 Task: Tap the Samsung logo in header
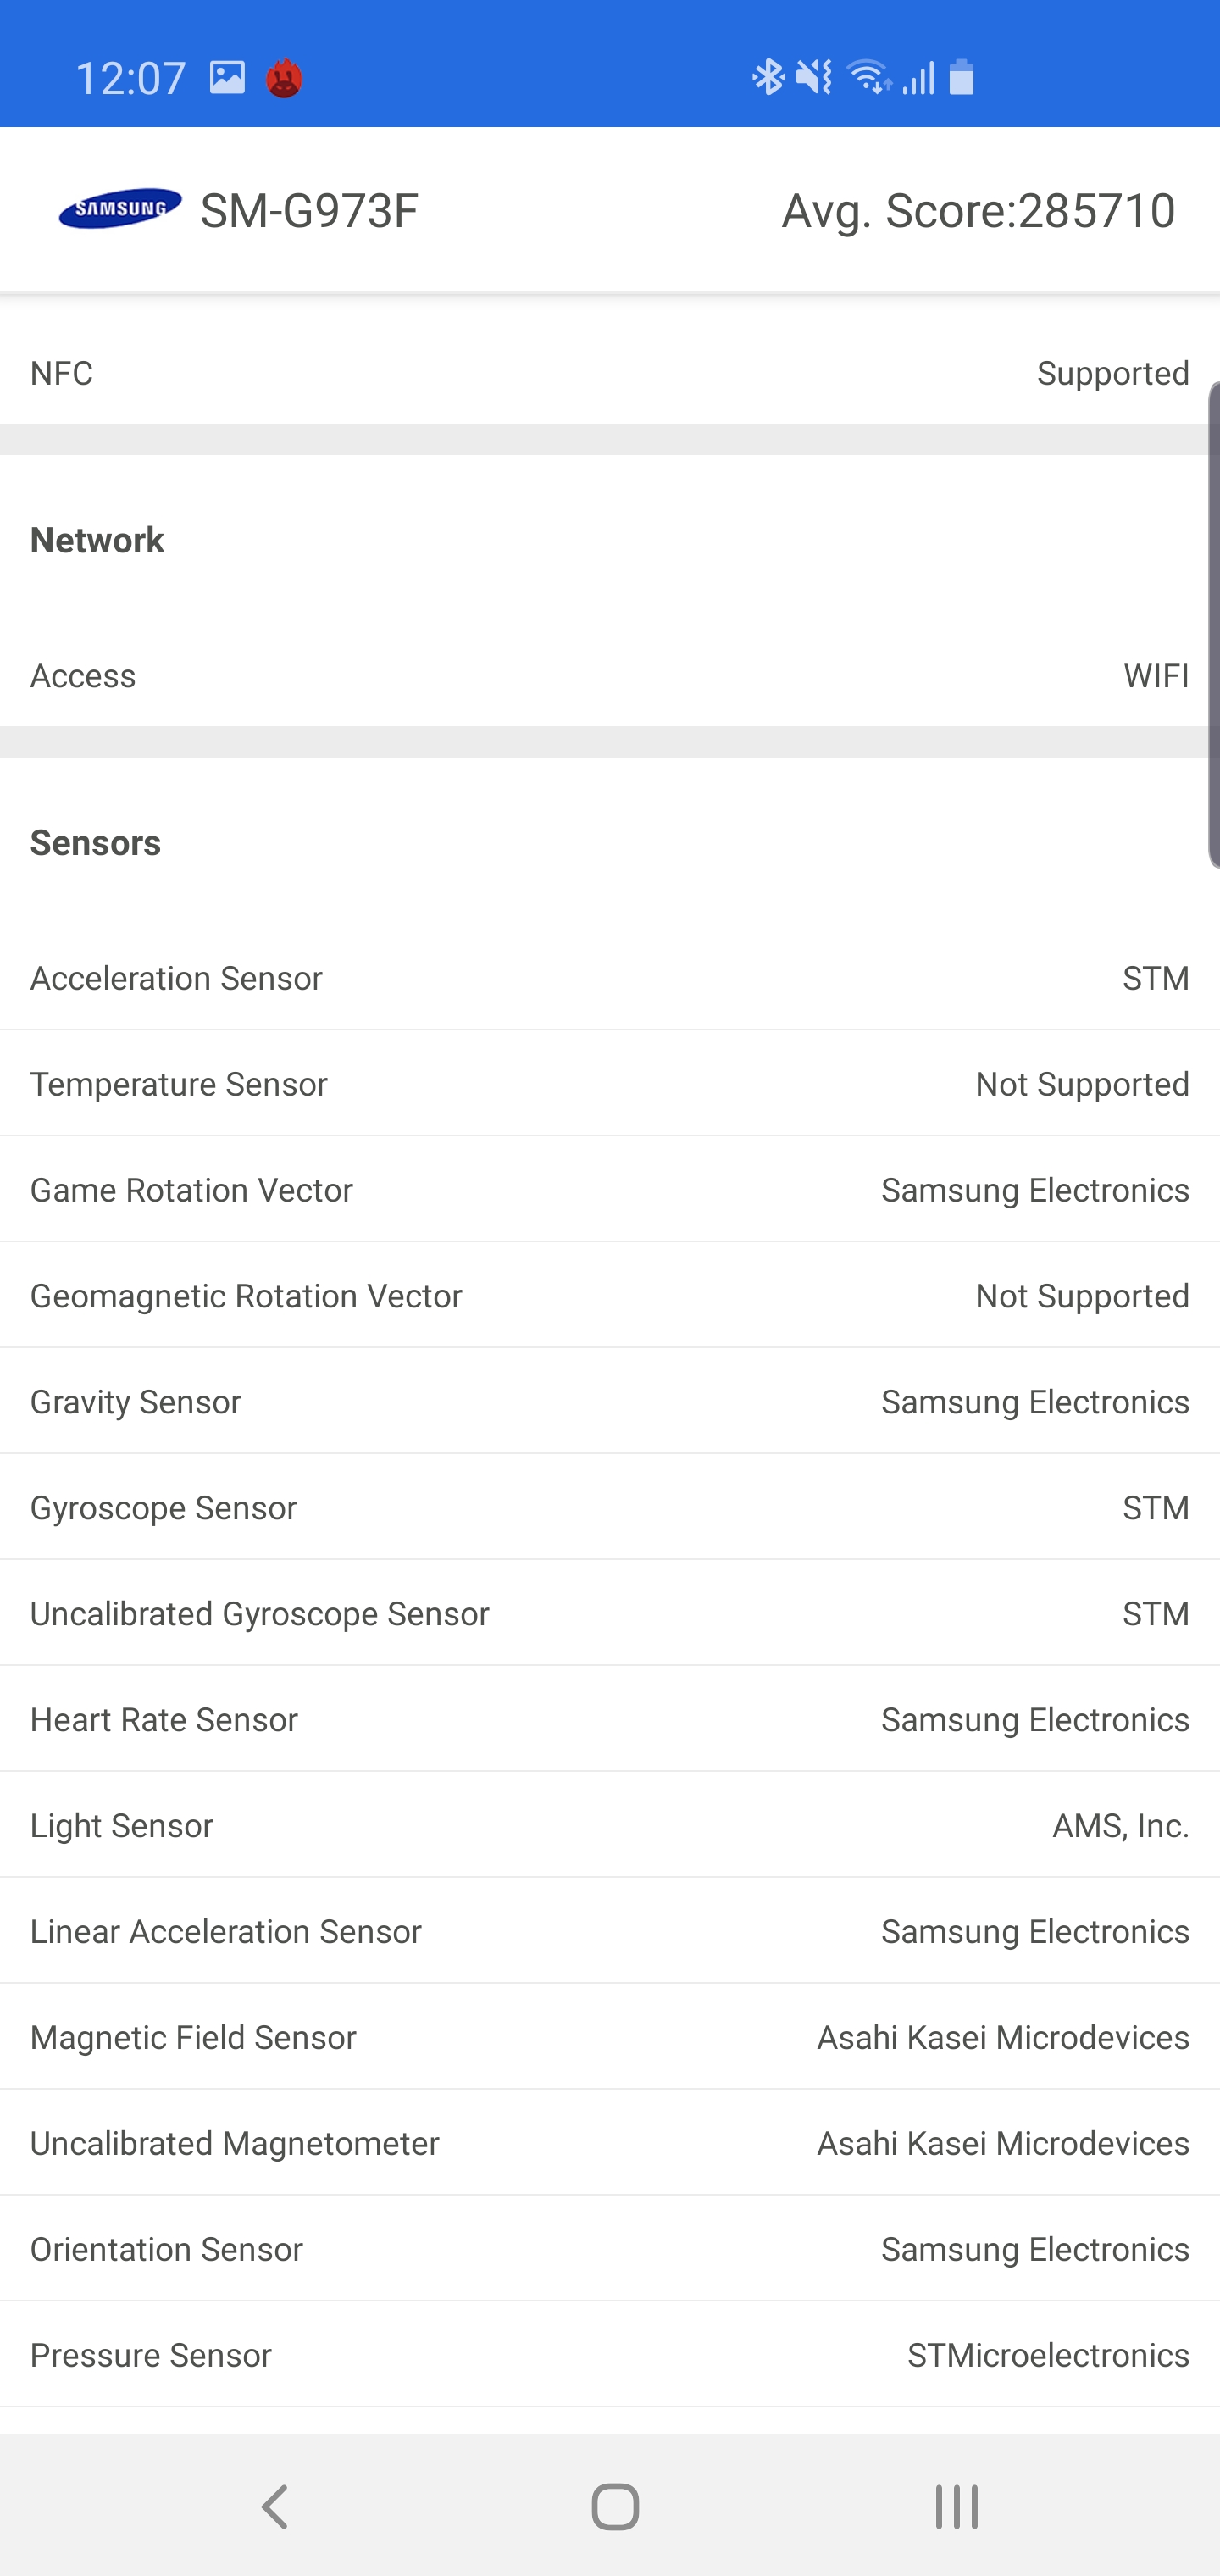[x=120, y=209]
